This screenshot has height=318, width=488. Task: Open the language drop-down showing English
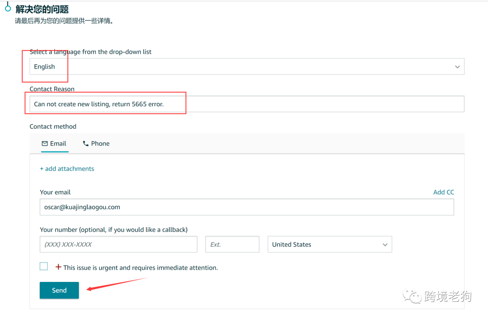247,66
